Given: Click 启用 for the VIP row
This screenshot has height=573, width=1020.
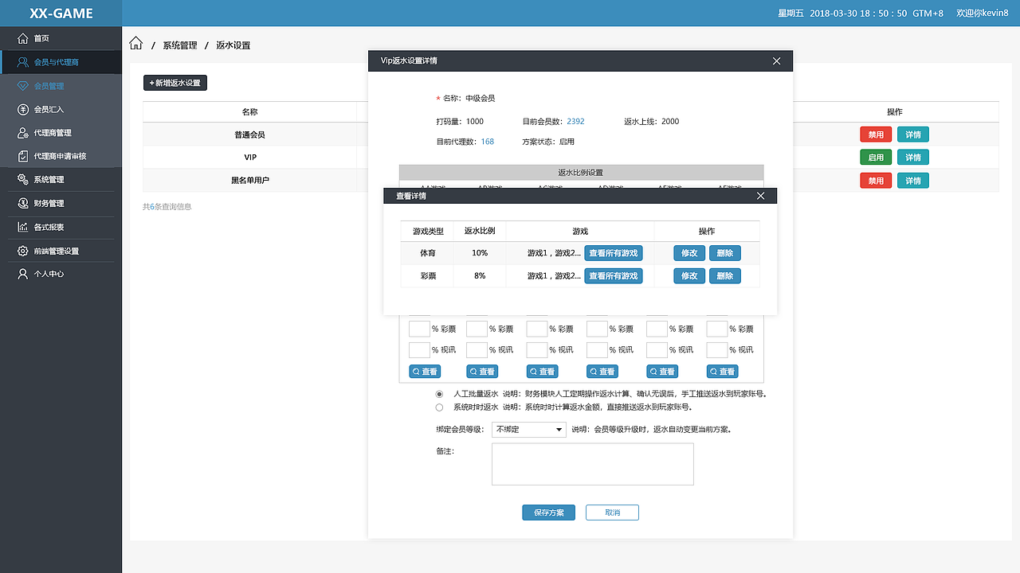Looking at the screenshot, I should pos(876,158).
